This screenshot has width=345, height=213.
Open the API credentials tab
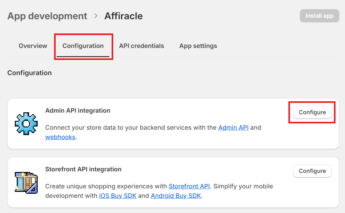tap(141, 46)
